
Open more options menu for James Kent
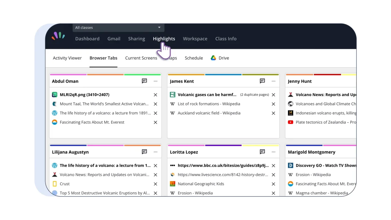point(273,81)
